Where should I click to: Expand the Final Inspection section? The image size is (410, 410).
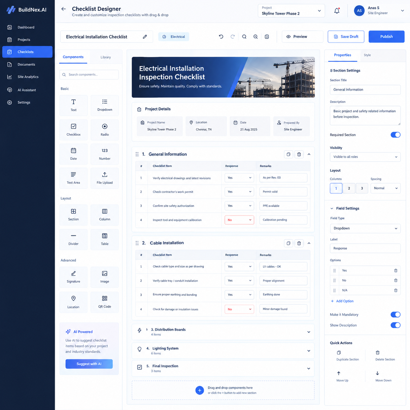coord(309,368)
